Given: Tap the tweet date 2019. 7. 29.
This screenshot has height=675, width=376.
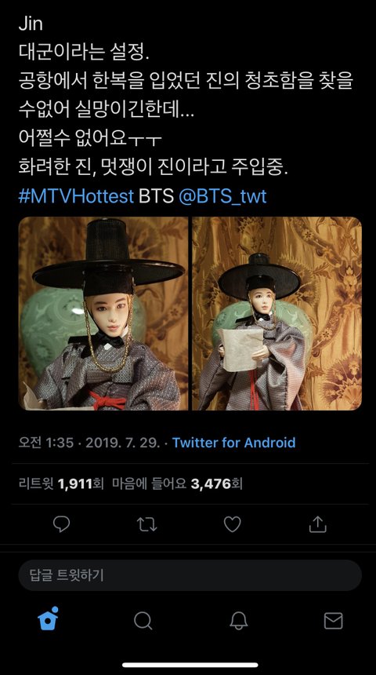Looking at the screenshot, I should (123, 443).
